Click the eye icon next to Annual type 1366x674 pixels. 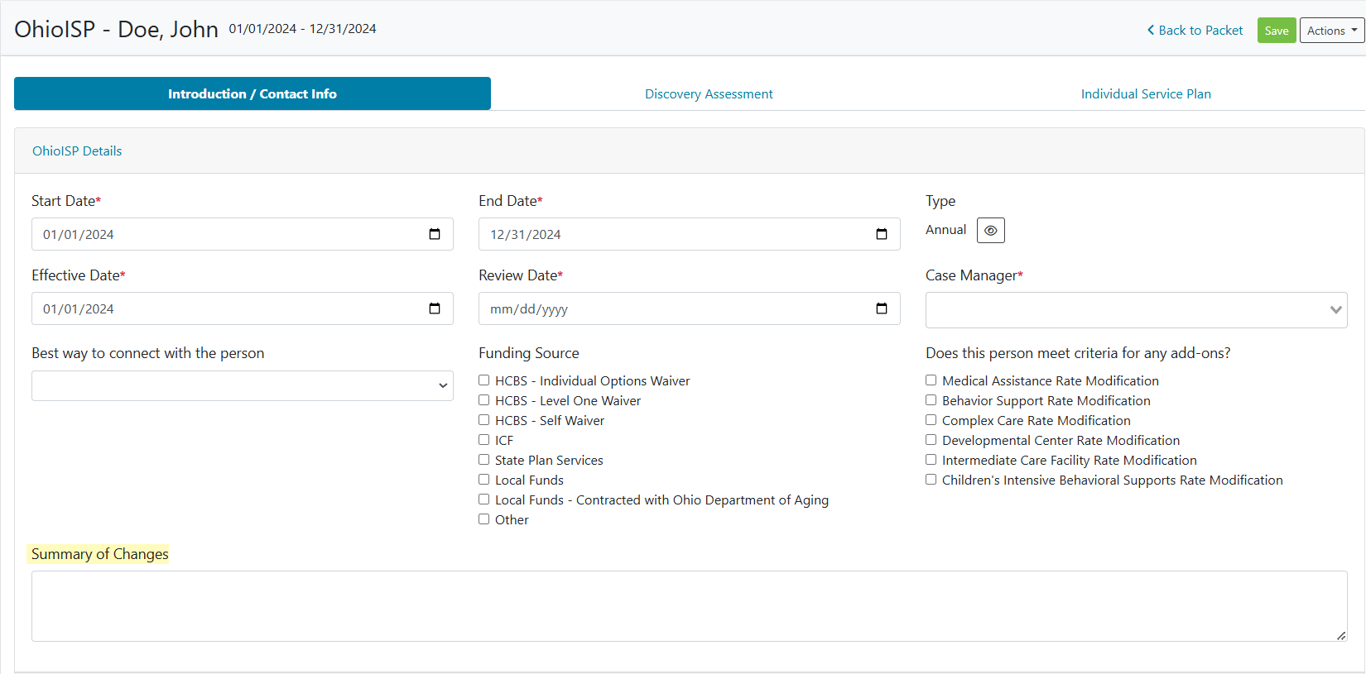[x=990, y=231]
